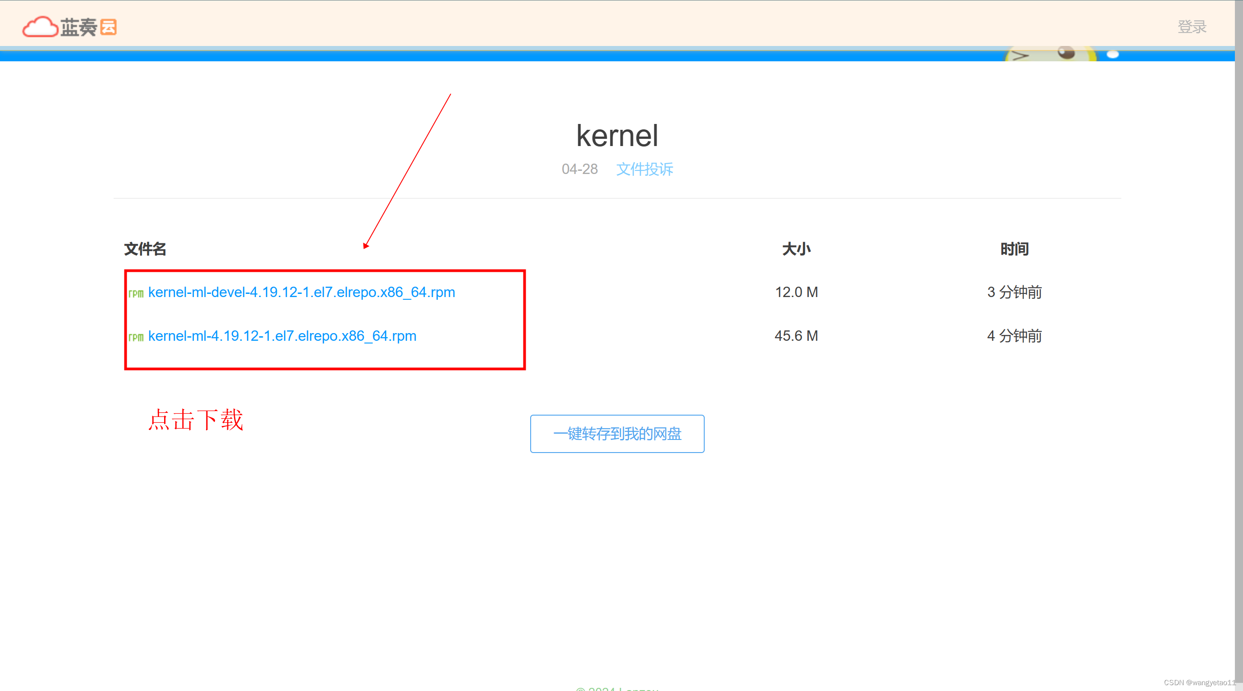Click the 时间 time column header
The width and height of the screenshot is (1243, 691).
tap(1014, 249)
